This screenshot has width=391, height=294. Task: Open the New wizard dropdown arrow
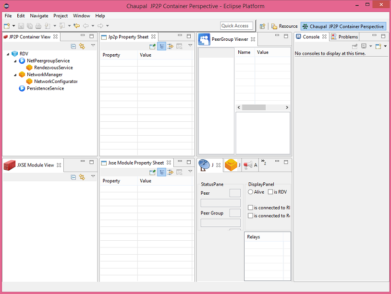point(14,25)
